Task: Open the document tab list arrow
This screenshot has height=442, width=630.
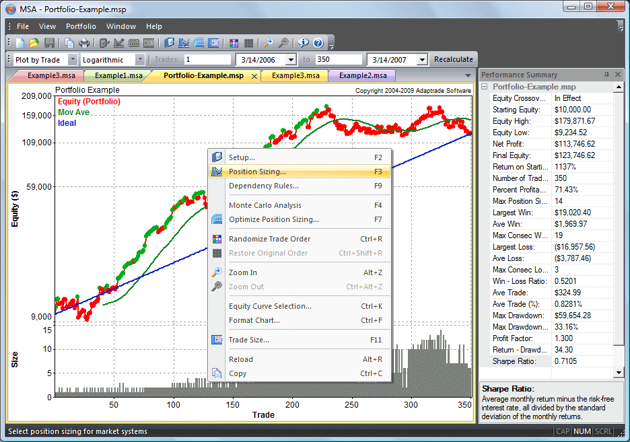Action: point(468,75)
